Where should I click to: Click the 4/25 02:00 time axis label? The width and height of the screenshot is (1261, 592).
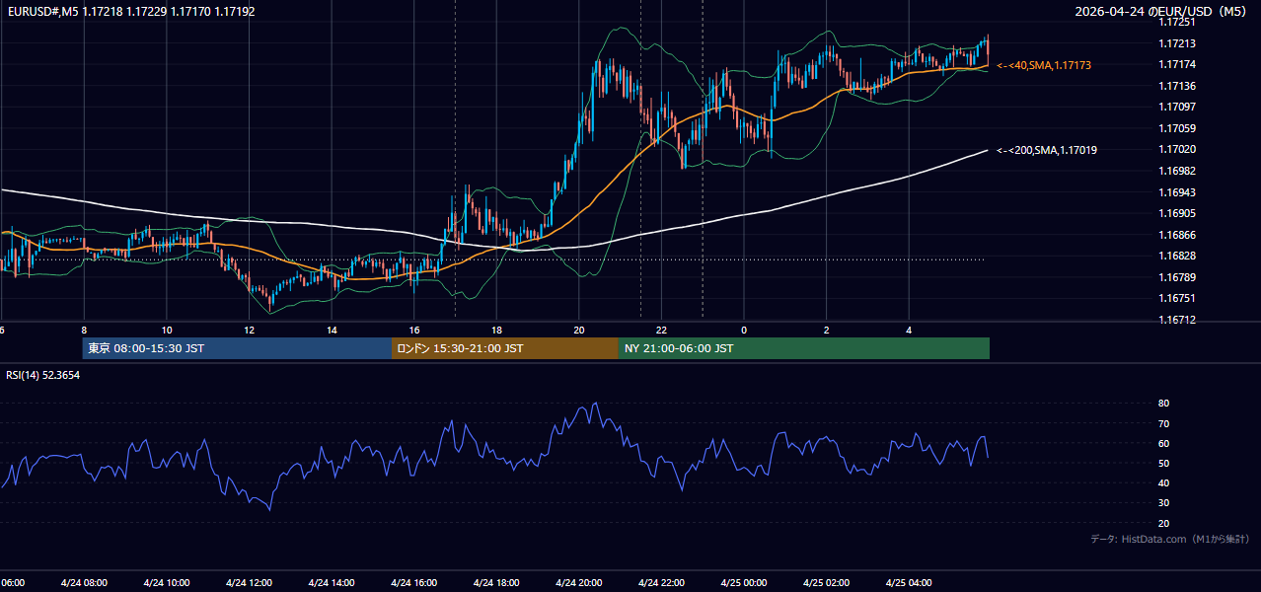pyautogui.click(x=827, y=582)
